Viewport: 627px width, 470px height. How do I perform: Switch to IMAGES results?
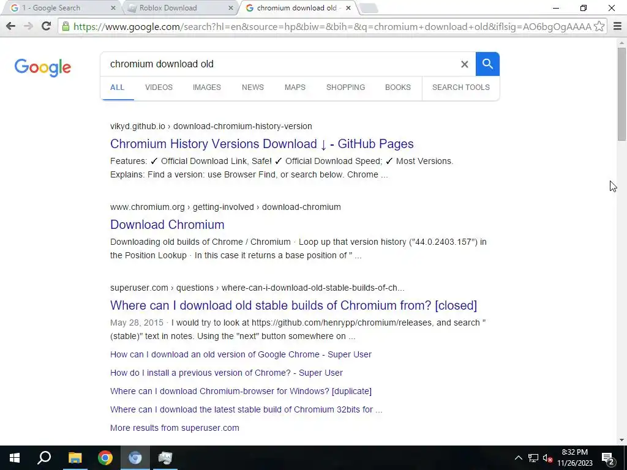(207, 88)
